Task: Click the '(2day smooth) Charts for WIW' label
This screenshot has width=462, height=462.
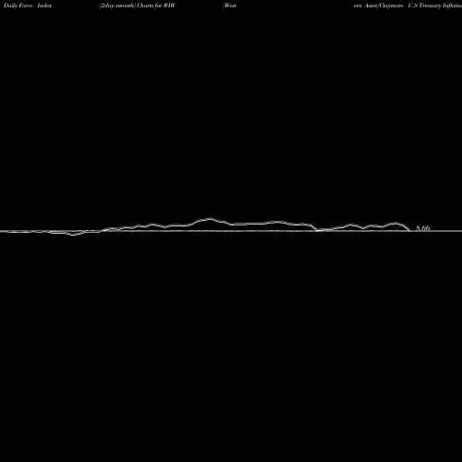Action: [x=138, y=6]
